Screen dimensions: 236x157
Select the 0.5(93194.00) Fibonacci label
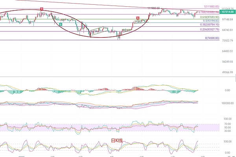[211, 21]
